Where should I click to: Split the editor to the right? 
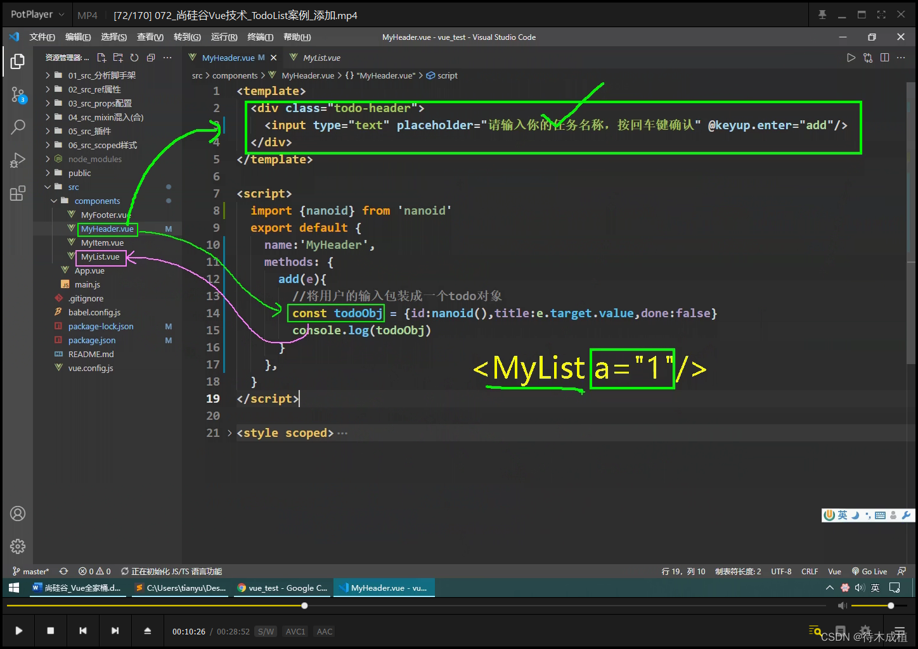884,58
